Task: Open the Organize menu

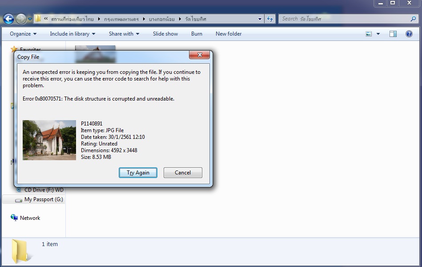Action: [x=23, y=34]
